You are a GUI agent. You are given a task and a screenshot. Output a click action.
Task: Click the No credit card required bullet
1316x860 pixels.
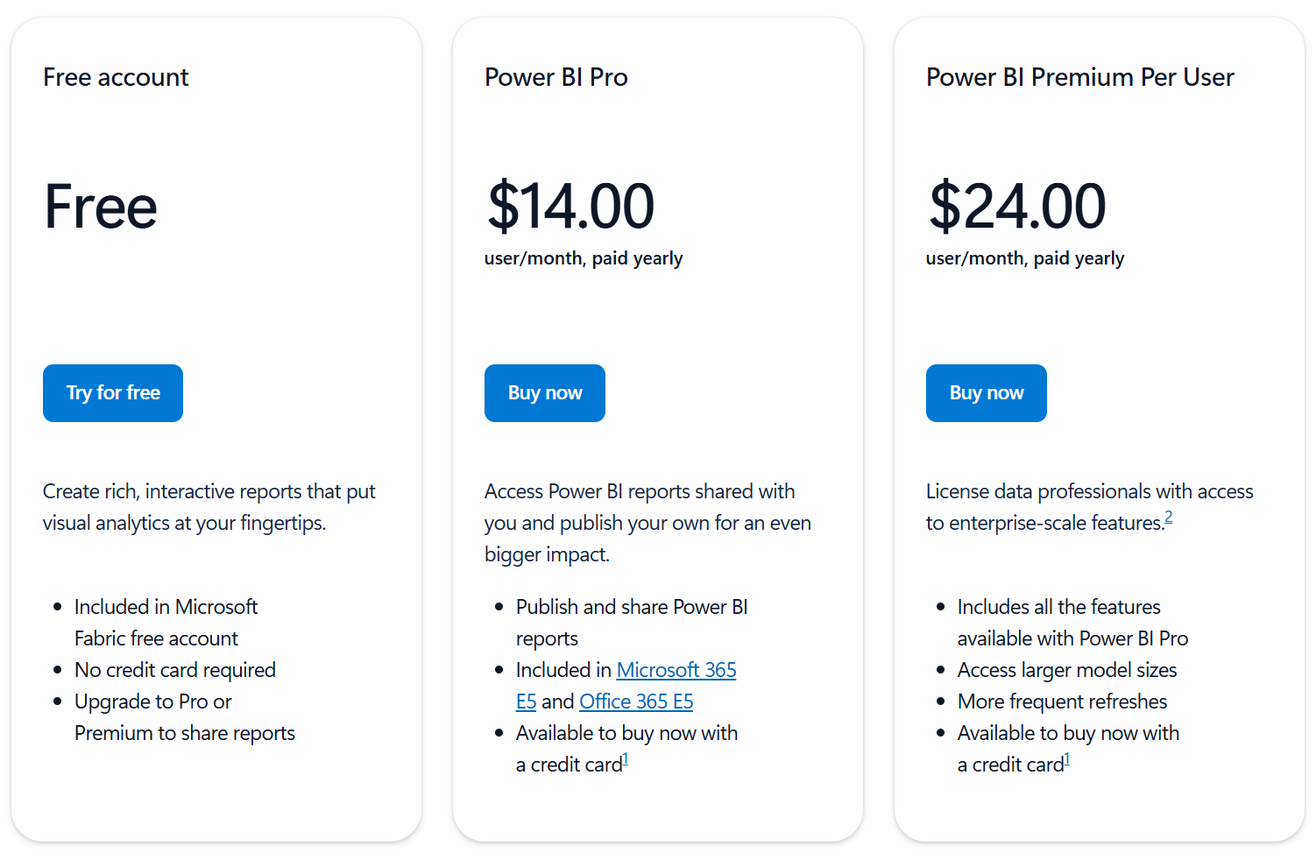pos(174,670)
